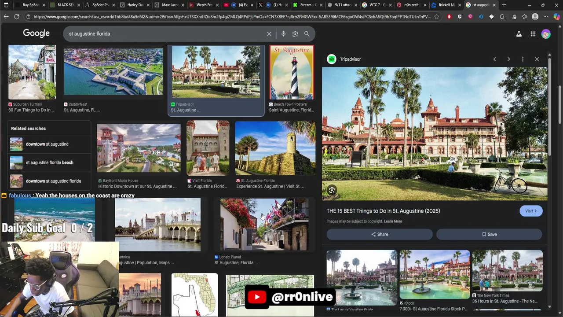Launch the Copilot sidebar icon
Screen dimensions: 563x317
pyautogui.click(x=556, y=17)
